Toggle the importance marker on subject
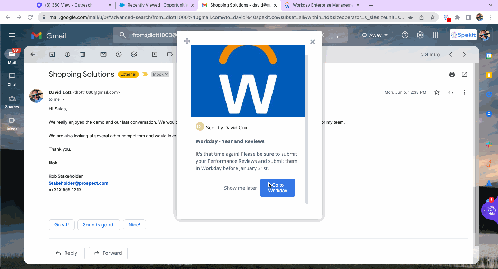 [x=145, y=74]
